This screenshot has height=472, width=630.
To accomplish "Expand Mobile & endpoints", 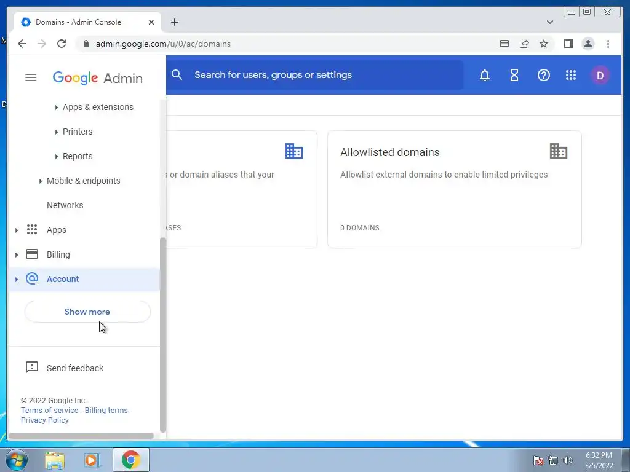I will coord(40,181).
